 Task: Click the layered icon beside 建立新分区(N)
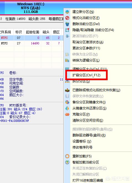[67, 12]
